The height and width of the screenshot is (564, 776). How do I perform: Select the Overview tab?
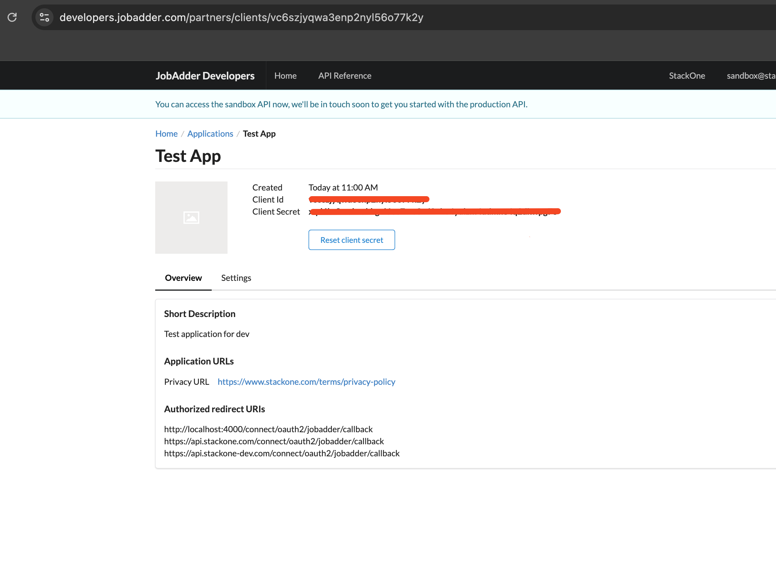point(183,278)
